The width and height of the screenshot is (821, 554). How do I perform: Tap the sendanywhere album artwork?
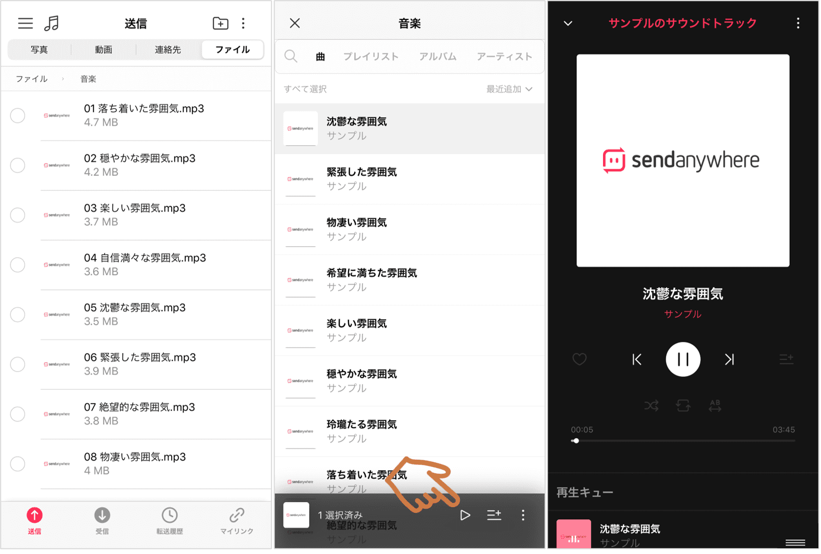pos(683,161)
